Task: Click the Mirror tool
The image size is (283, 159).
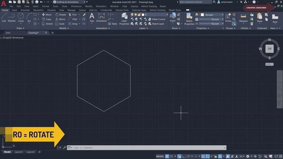Action: click(x=61, y=19)
